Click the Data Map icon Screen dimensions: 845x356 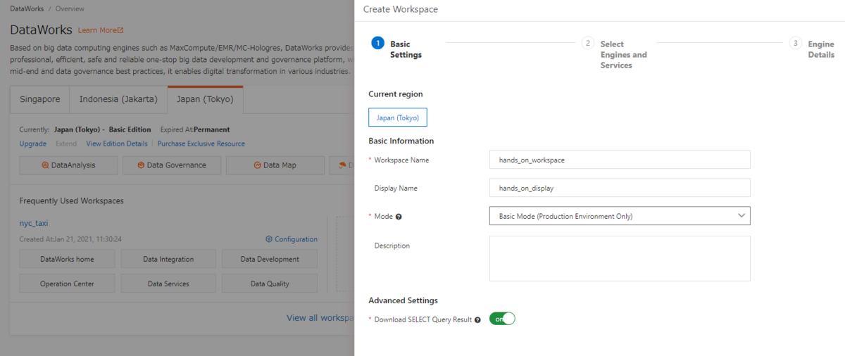(258, 165)
